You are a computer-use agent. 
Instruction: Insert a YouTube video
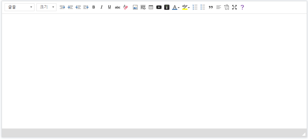pos(159,7)
